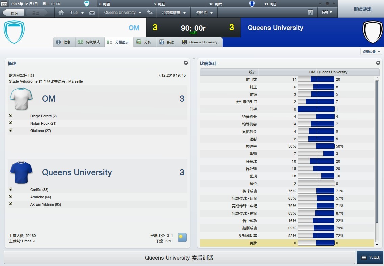The image size is (384, 266).
Task: Click the Queens University 赛后训话 button
Action: coord(179,258)
